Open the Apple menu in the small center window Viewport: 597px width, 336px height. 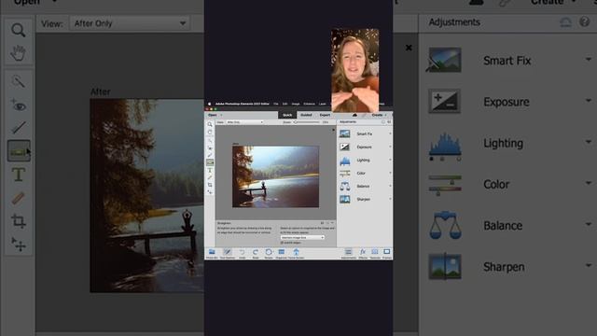pyautogui.click(x=209, y=104)
